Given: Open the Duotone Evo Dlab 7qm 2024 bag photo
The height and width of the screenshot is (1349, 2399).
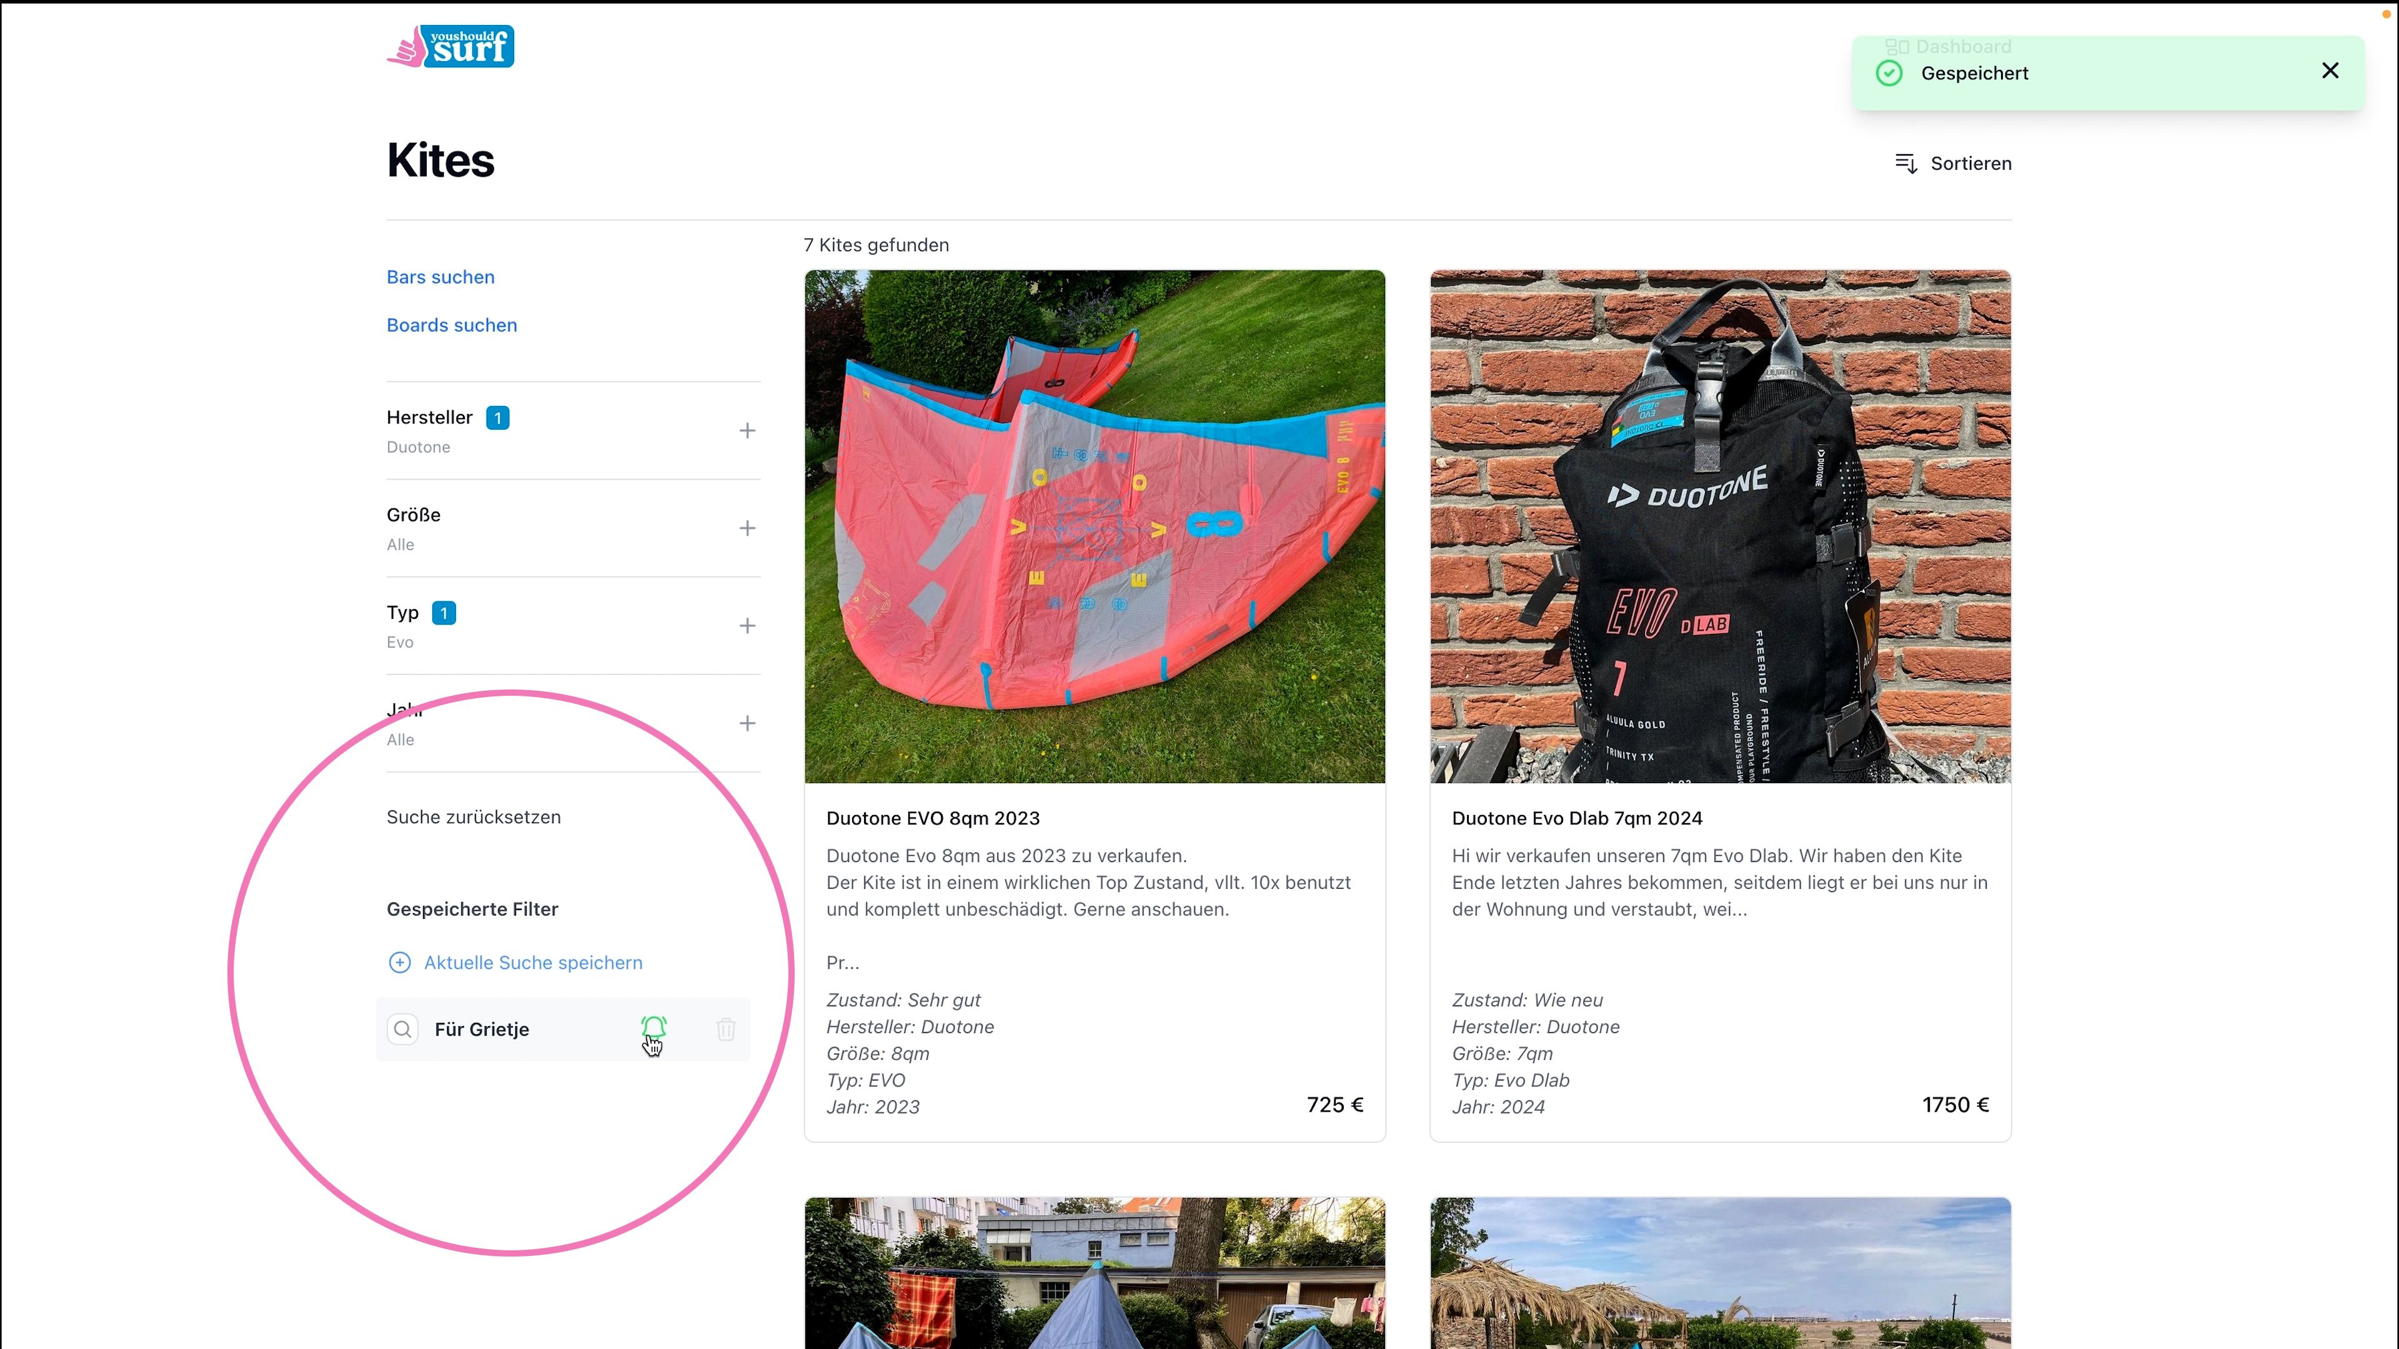Looking at the screenshot, I should [1720, 527].
